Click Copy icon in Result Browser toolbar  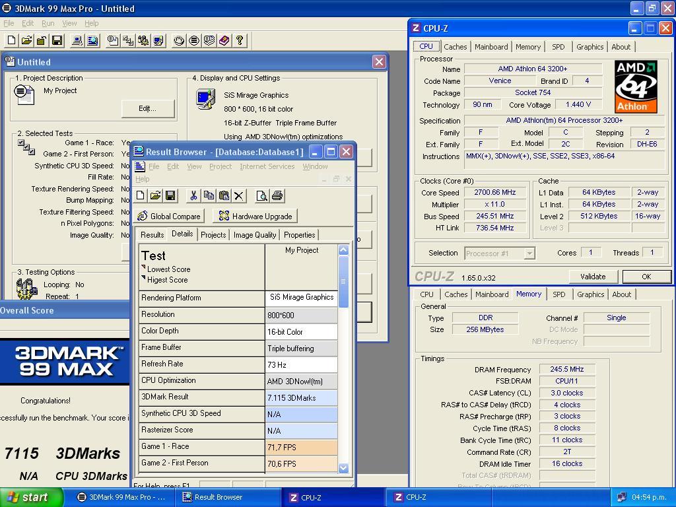[x=209, y=195]
